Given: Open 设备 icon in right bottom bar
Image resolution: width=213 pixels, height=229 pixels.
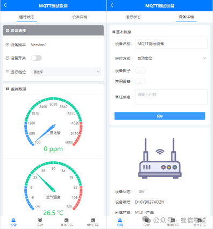Looking at the screenshot, I should [120, 220].
